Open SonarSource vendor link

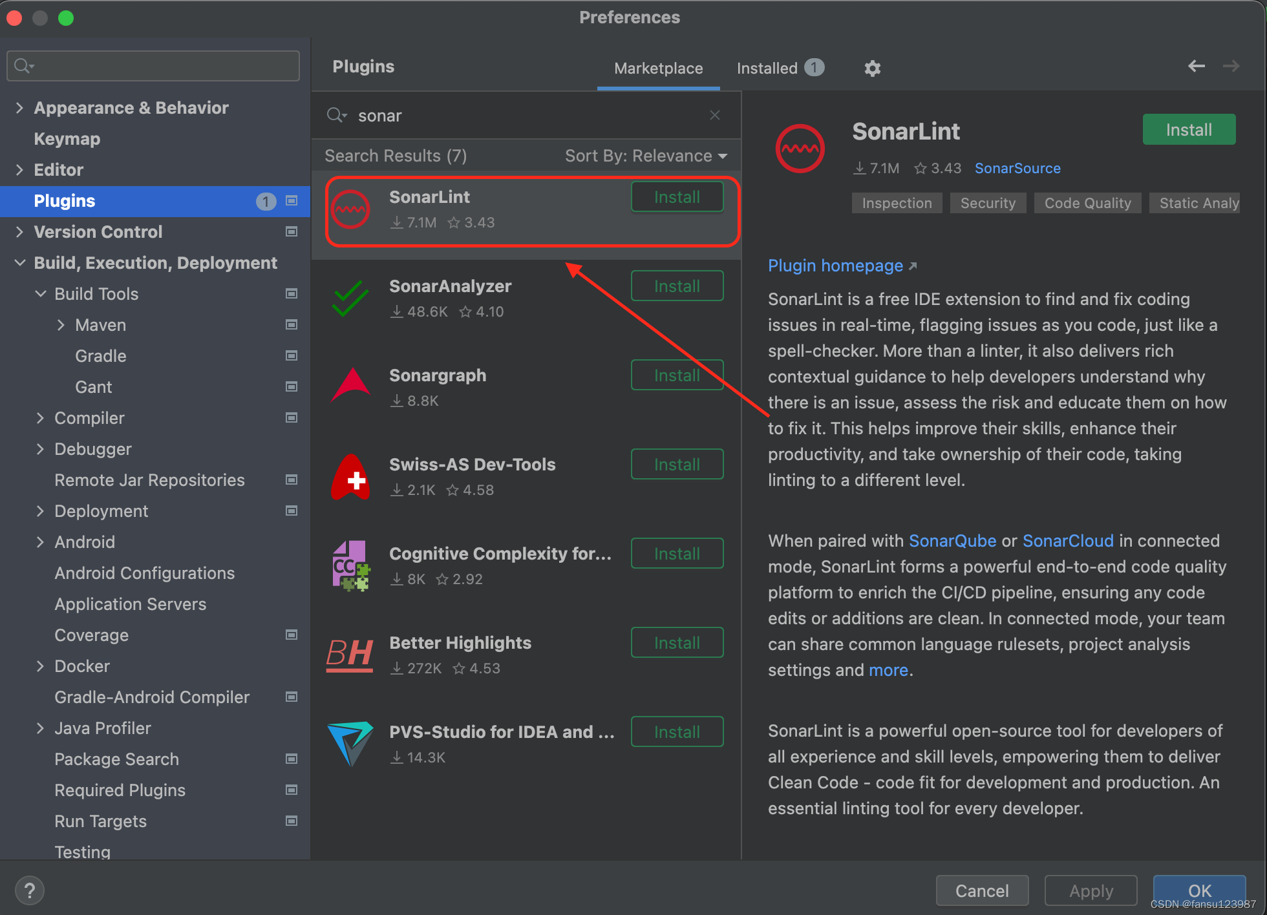pyautogui.click(x=1017, y=168)
